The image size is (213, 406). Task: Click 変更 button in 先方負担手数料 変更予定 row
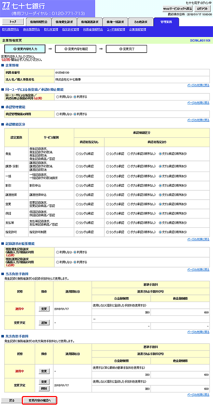point(44,382)
